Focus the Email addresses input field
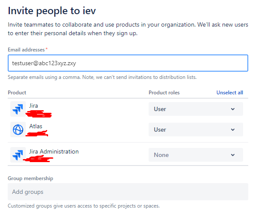Viewport: 262px width, 217px height. click(x=128, y=63)
